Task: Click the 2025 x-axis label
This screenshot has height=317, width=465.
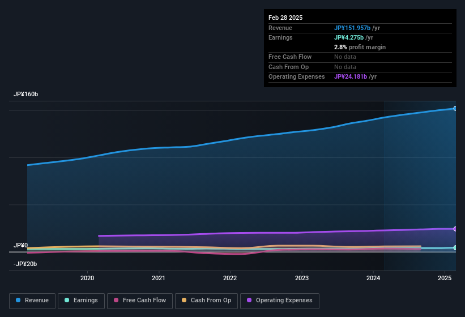Action: point(445,278)
